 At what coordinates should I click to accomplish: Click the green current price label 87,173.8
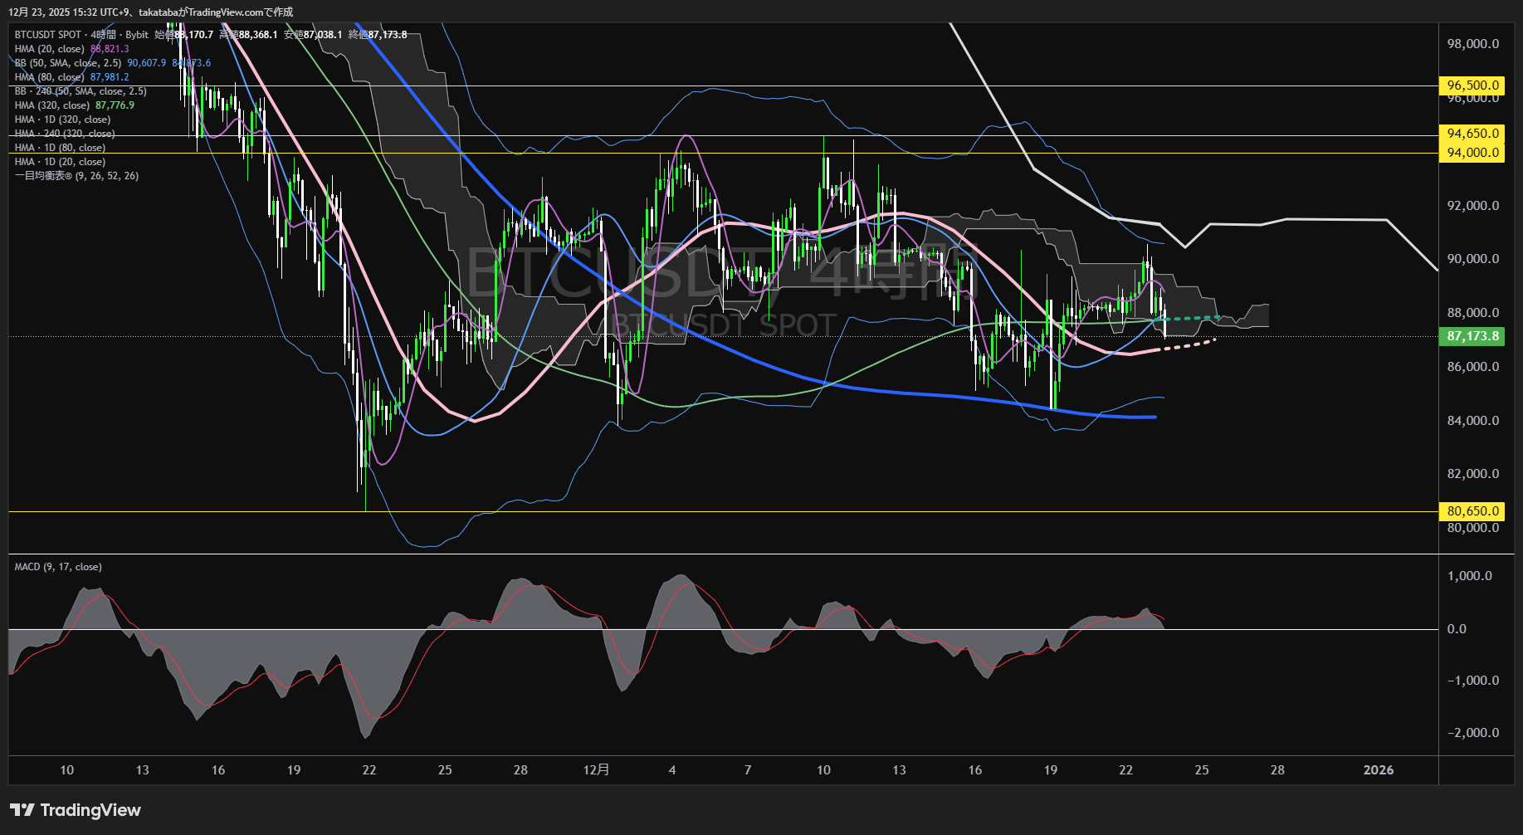(x=1472, y=336)
